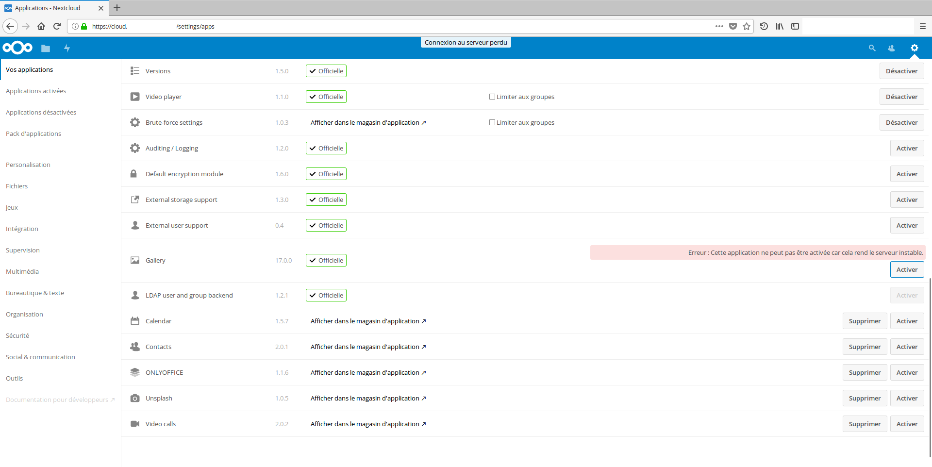Reload the page with the refresh icon
Viewport: 932px width, 467px height.
pos(57,26)
